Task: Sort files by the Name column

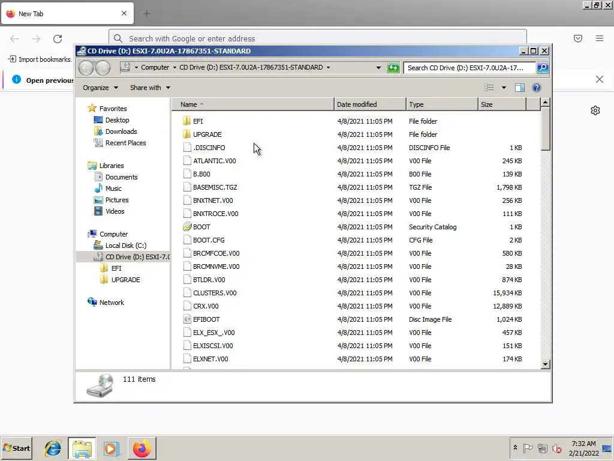Action: pos(253,104)
